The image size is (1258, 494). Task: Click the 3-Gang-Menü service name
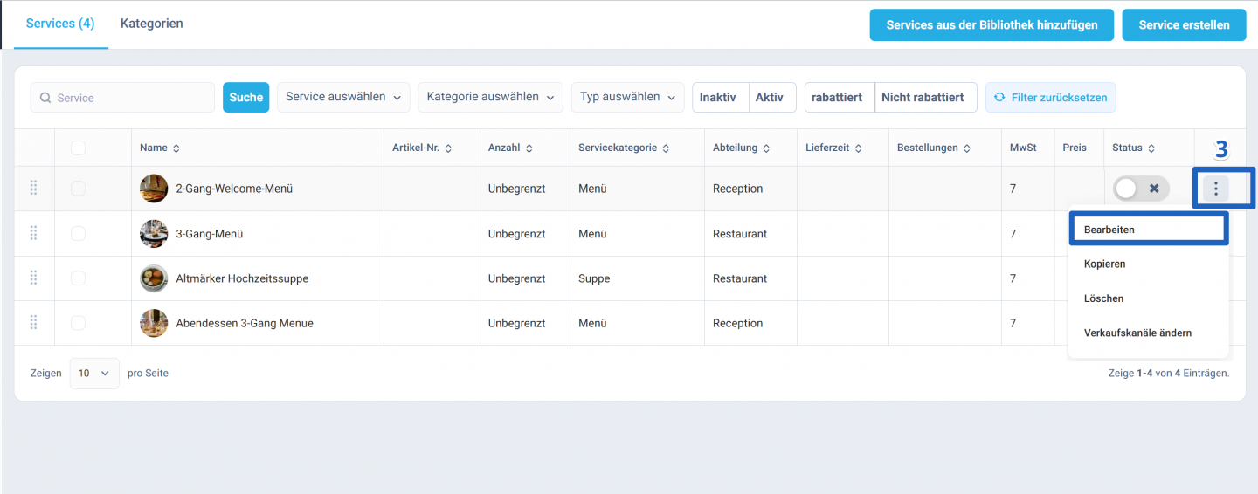coord(210,234)
